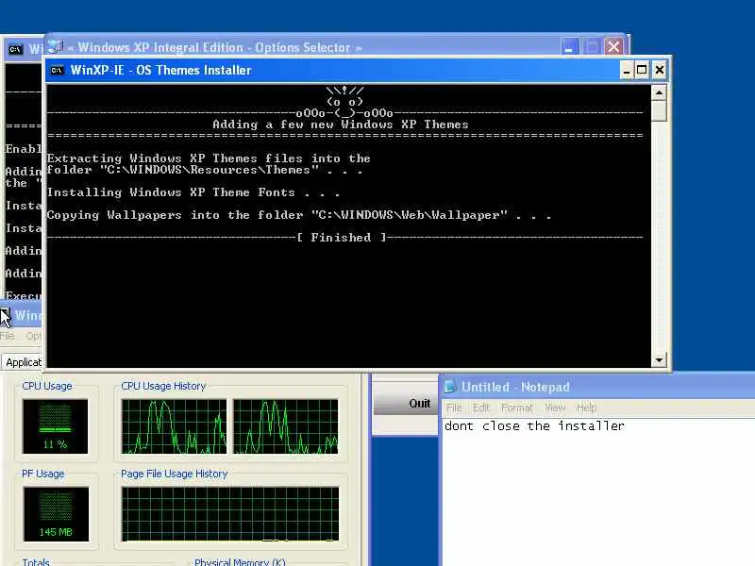This screenshot has width=755, height=566.
Task: Click the OS Themes Installer console icon
Action: point(57,70)
